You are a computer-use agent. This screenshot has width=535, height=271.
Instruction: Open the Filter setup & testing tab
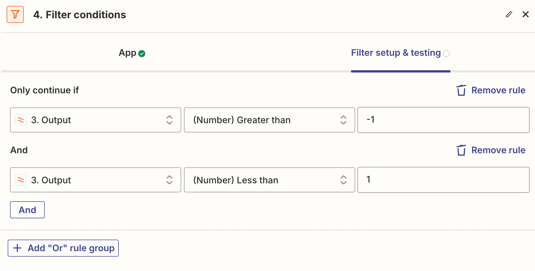coord(396,53)
